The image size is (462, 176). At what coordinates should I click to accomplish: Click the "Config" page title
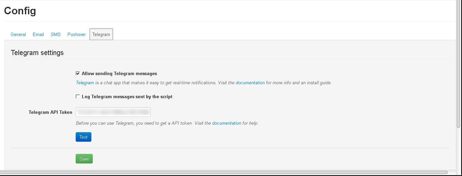point(20,11)
